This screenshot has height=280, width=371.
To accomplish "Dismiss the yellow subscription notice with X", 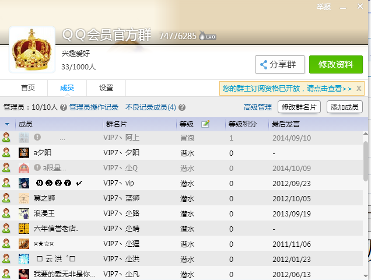I will [x=359, y=88].
